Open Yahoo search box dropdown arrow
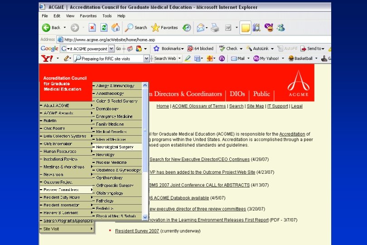Image resolution: width=367 pixels, height=245 pixels. pos(146,59)
